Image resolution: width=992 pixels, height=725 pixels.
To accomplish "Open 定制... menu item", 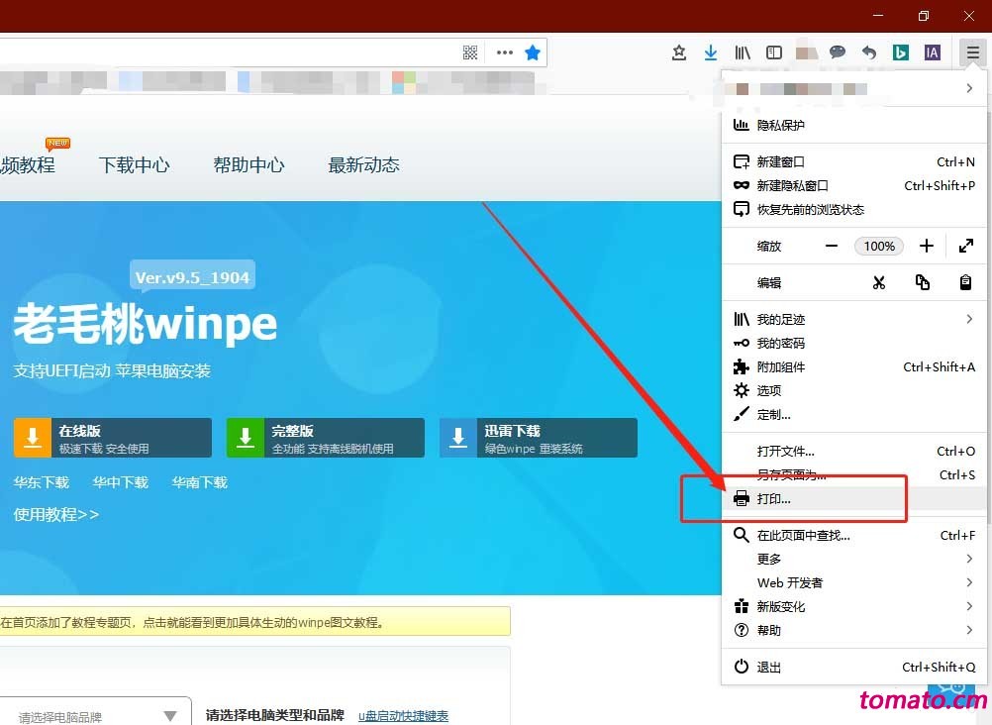I will (852, 415).
